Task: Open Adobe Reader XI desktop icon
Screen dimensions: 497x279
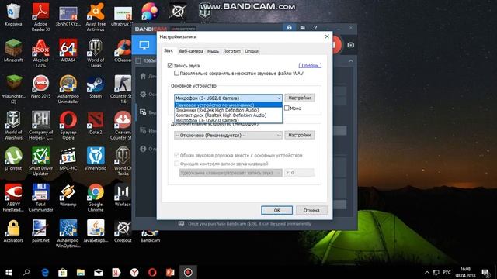Action: (x=40, y=17)
